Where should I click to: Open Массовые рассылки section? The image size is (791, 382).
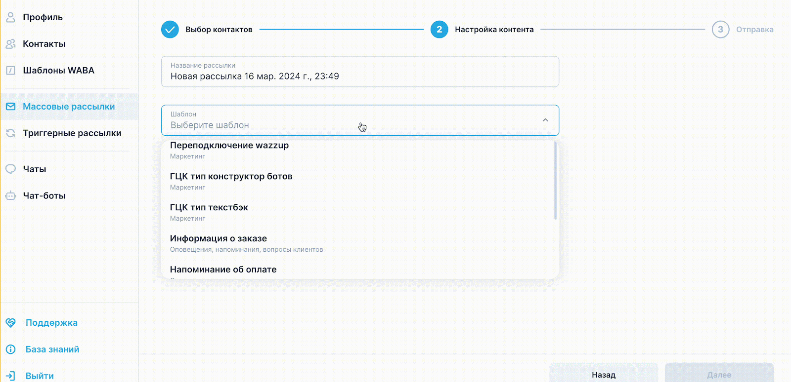(69, 107)
